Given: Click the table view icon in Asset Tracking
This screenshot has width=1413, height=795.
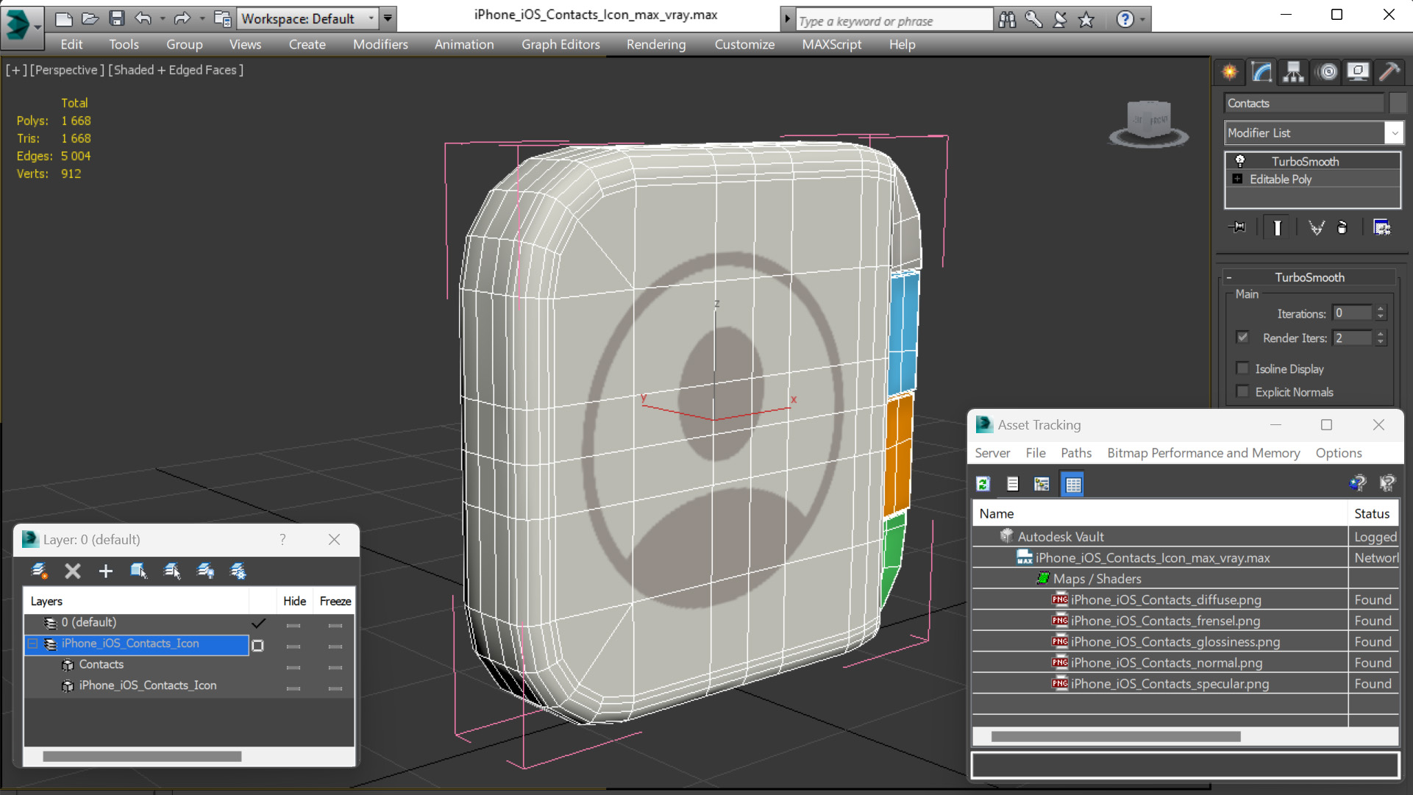Looking at the screenshot, I should tap(1073, 484).
